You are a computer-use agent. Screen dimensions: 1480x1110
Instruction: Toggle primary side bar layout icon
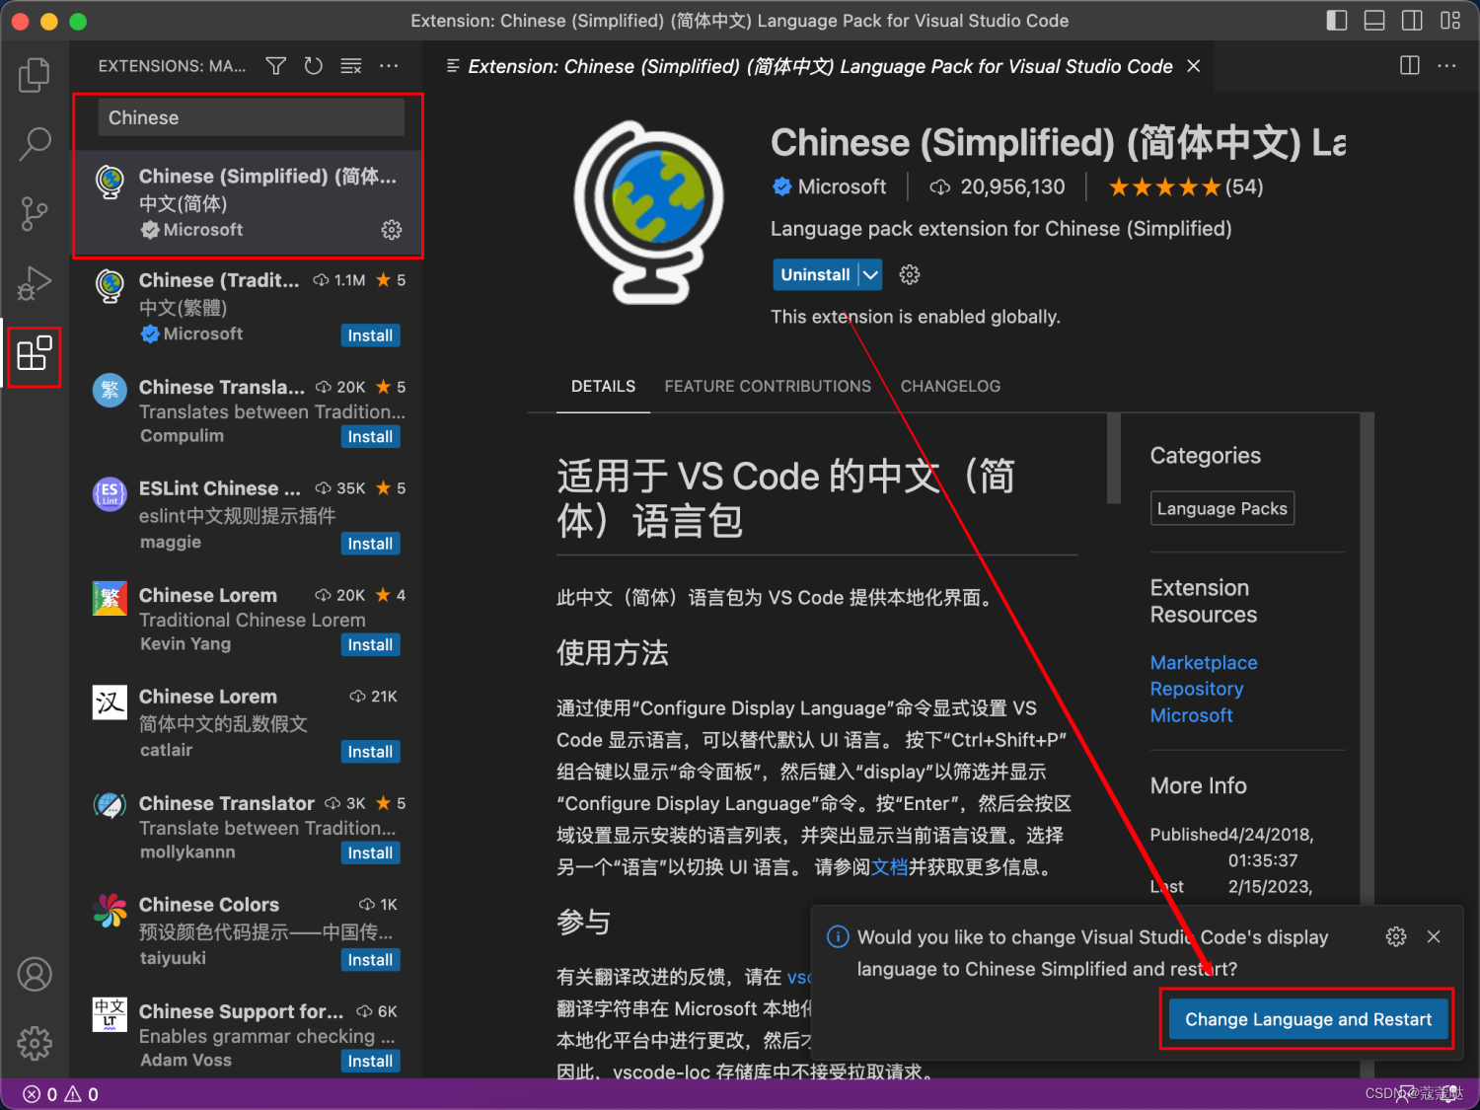click(x=1337, y=21)
